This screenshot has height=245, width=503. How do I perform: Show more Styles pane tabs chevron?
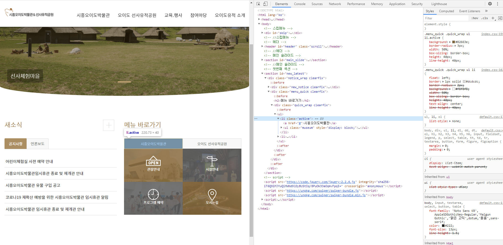point(486,11)
